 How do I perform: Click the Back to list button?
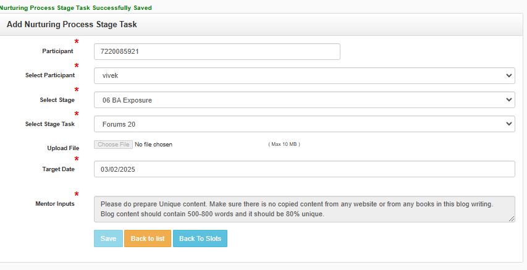tap(147, 238)
